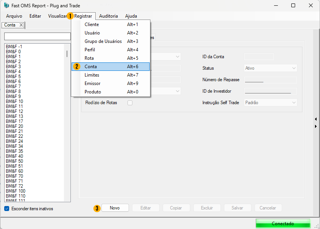The image size is (320, 229).
Task: Click the right-pointing panel arrow on right edge
Action: click(316, 126)
